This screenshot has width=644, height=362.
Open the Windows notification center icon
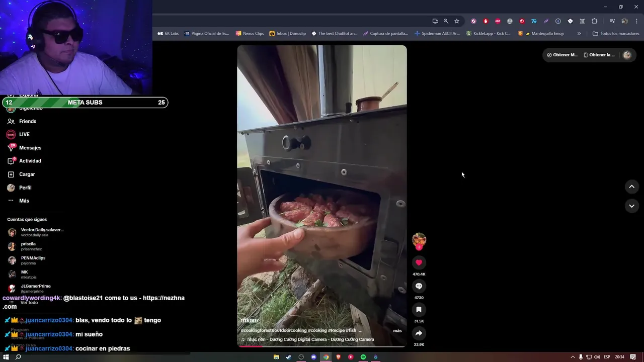point(633,357)
